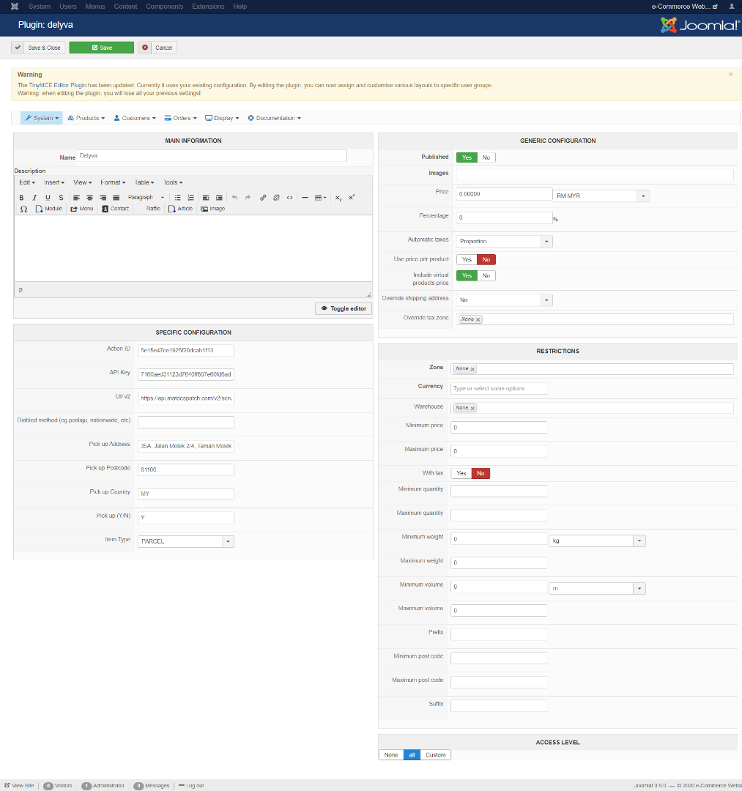742x791 pixels.
Task: Click the Contact insert button
Action: (x=116, y=209)
